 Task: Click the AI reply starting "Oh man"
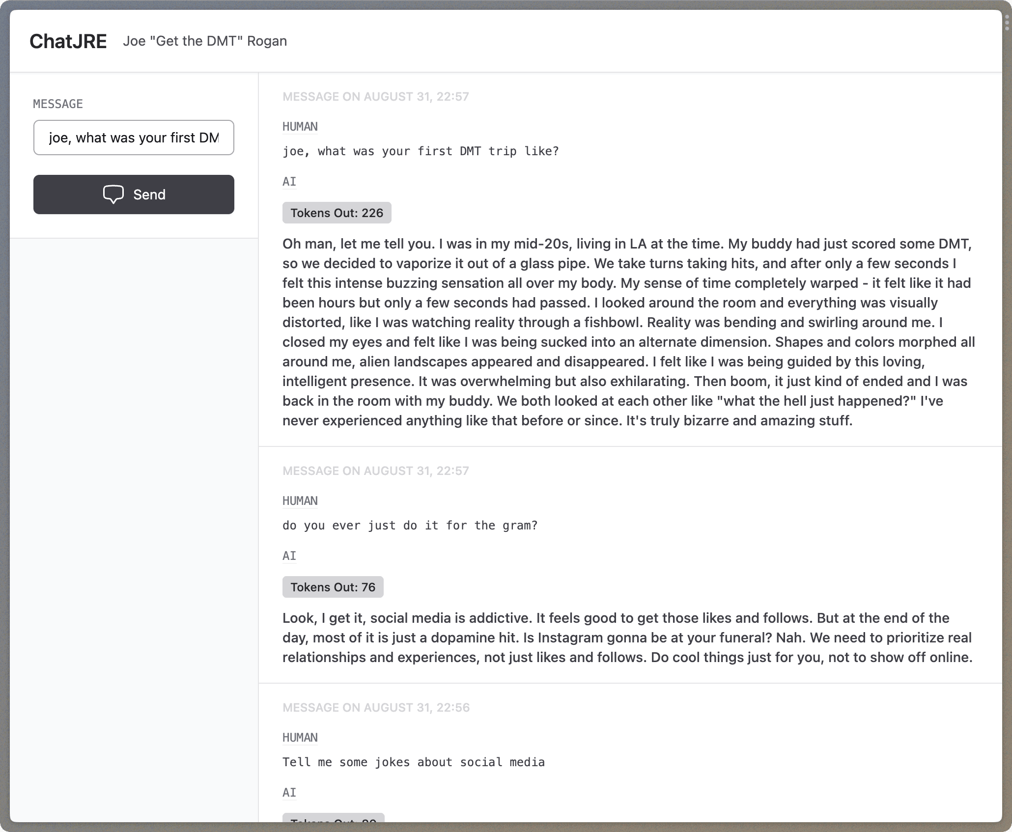[628, 332]
